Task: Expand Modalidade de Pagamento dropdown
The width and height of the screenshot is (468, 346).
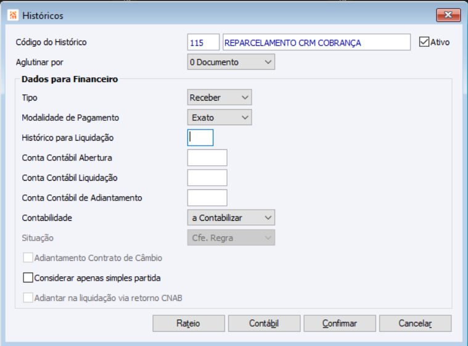Action: point(220,117)
